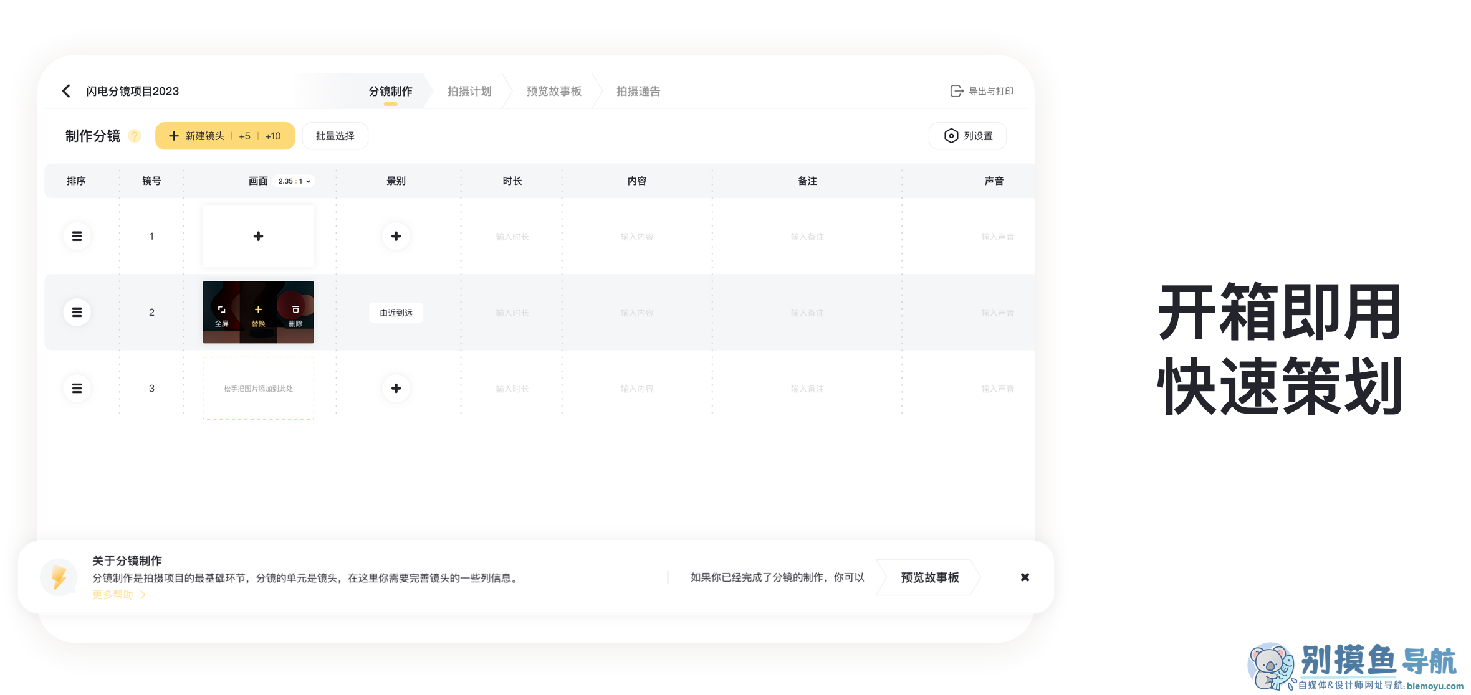Screen dimensions: 1471x695
Task: Switch to the 拍摄通告 tab
Action: [638, 91]
